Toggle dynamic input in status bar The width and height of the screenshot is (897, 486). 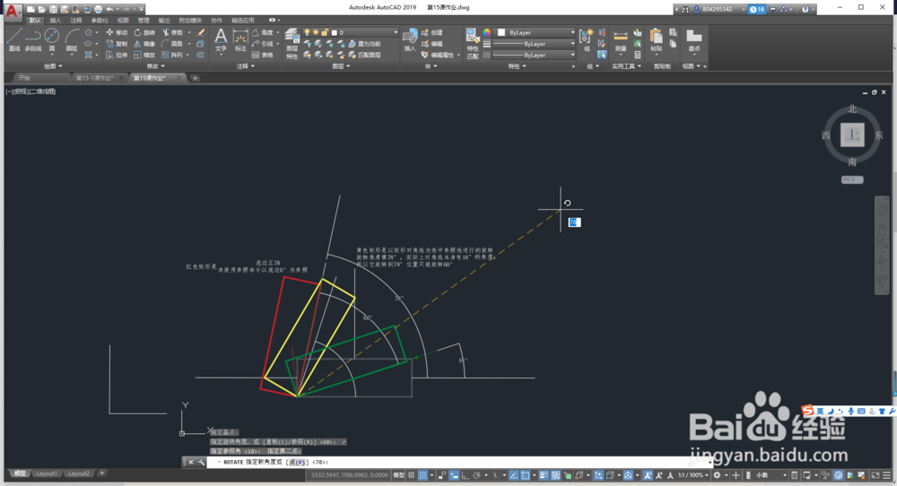click(x=454, y=475)
